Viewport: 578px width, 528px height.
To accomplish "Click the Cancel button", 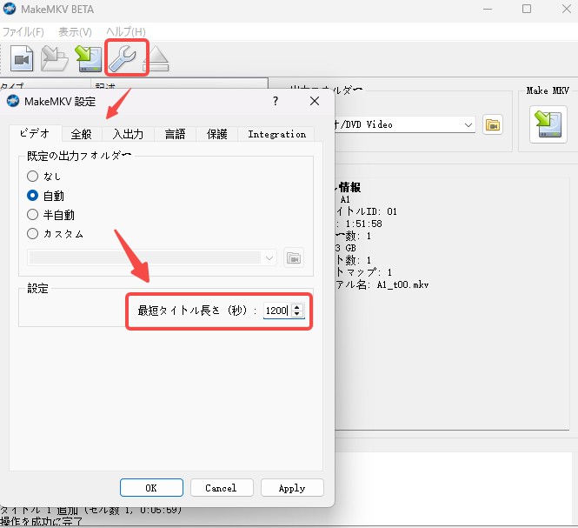I will coord(221,488).
